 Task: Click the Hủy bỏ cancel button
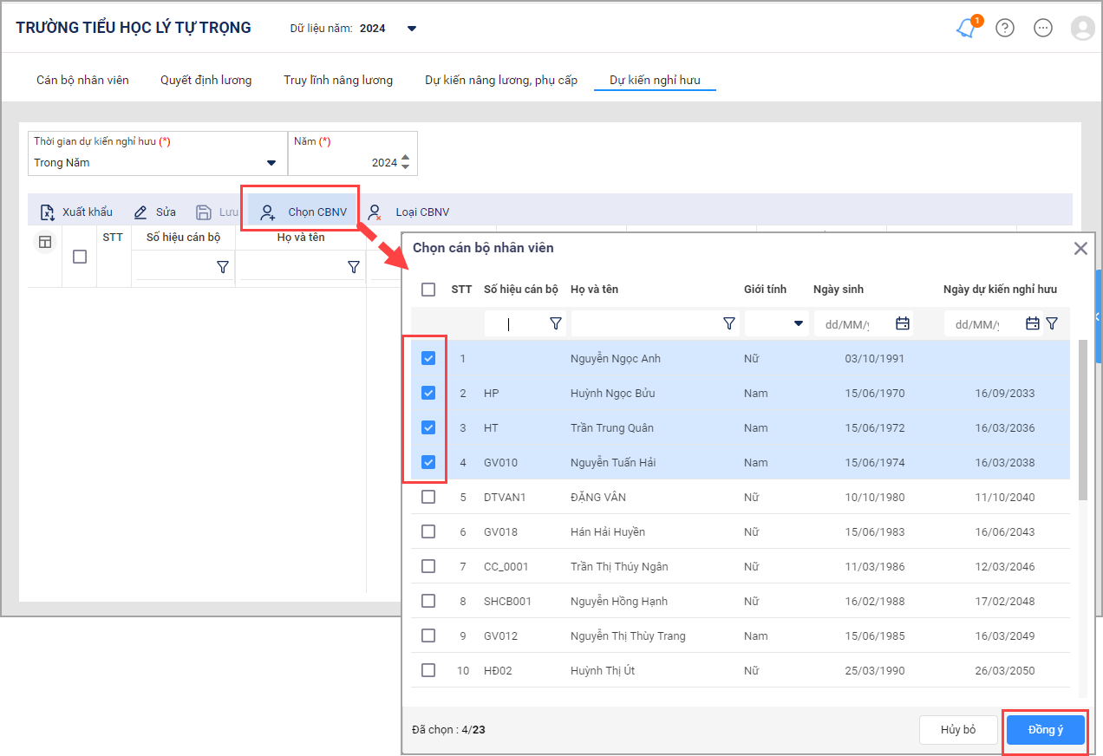click(958, 730)
